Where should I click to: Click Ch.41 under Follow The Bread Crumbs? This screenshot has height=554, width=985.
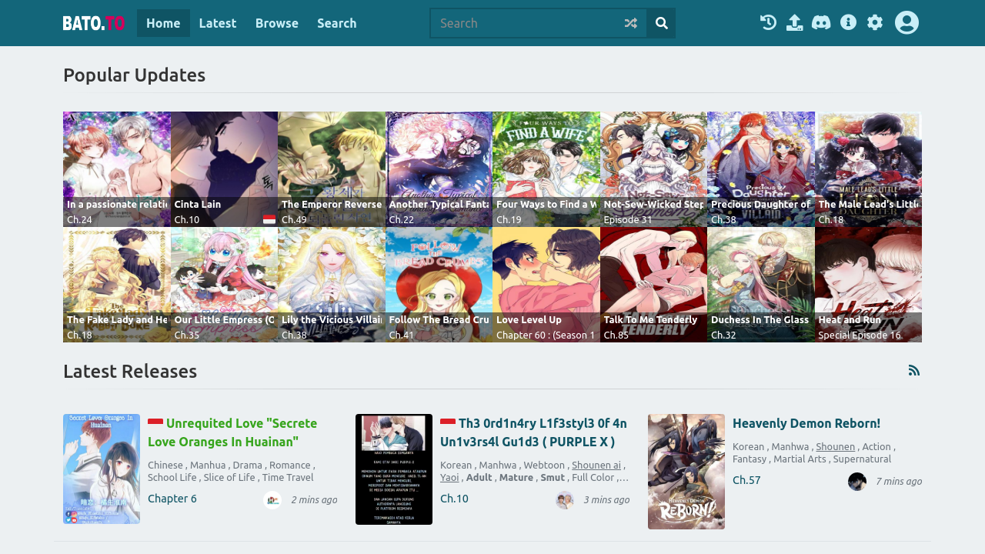tap(402, 335)
